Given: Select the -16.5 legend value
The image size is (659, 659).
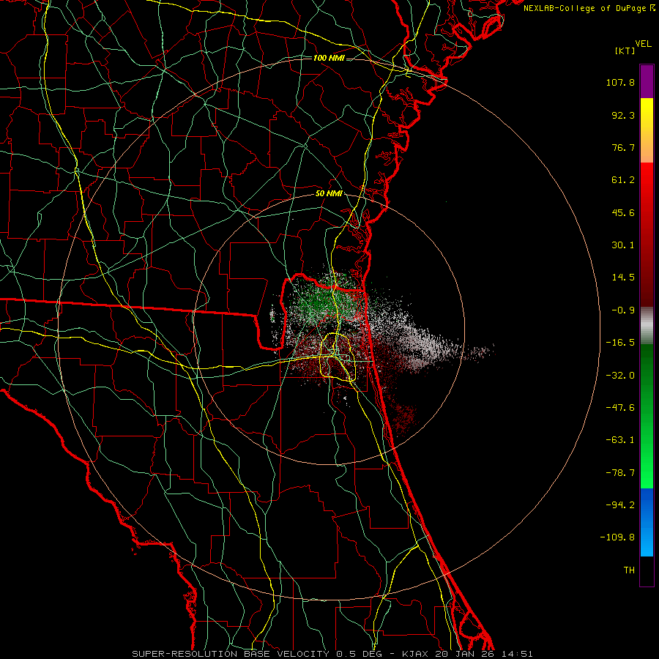Looking at the screenshot, I should pyautogui.click(x=620, y=343).
